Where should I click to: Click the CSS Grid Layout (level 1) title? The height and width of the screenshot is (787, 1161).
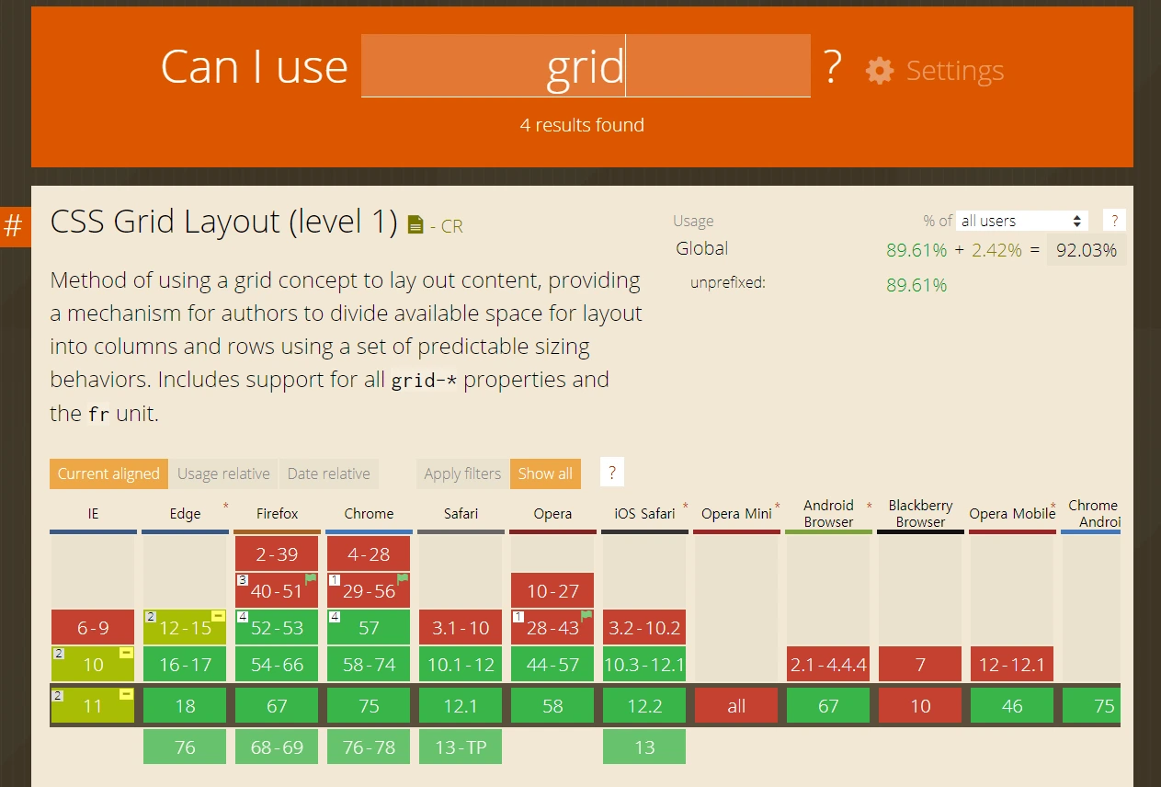pyautogui.click(x=223, y=222)
